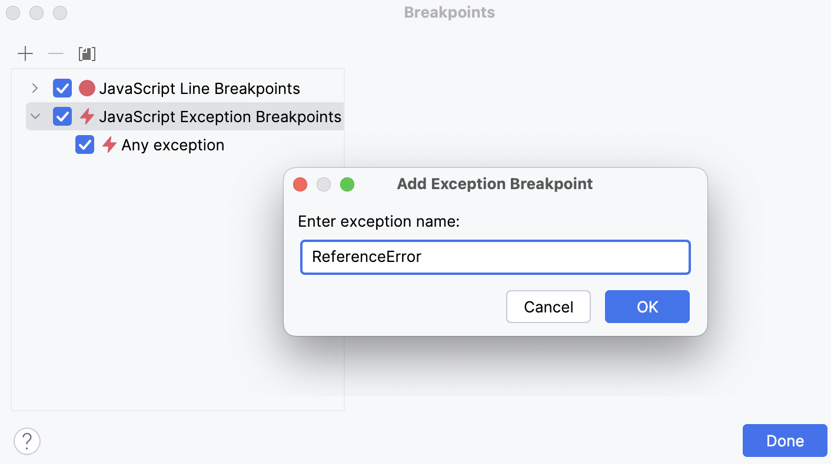The width and height of the screenshot is (831, 464).
Task: Disable JavaScript Exception Breakpoints checkbox
Action: click(x=62, y=116)
